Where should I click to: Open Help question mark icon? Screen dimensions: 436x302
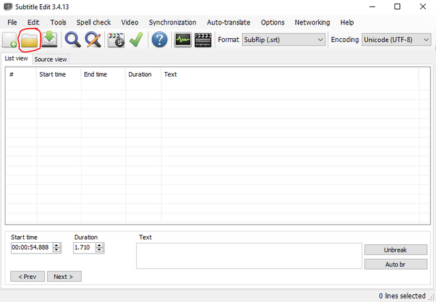click(159, 39)
